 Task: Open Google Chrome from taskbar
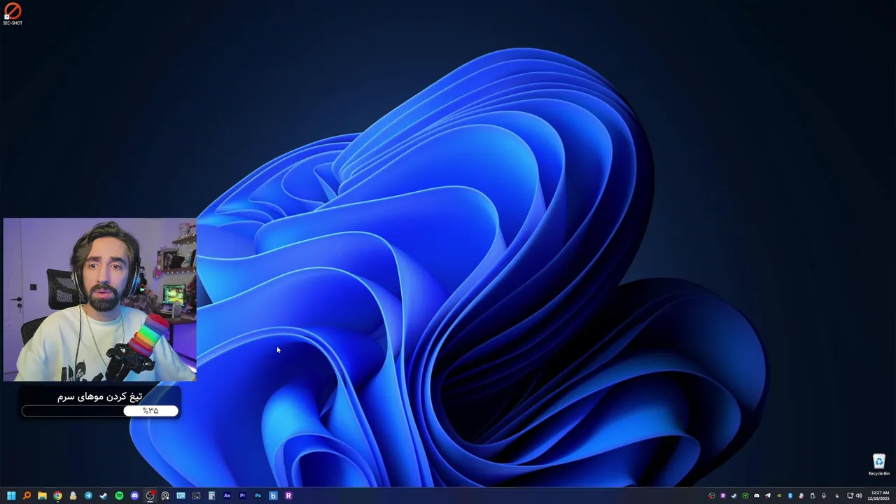tap(57, 496)
